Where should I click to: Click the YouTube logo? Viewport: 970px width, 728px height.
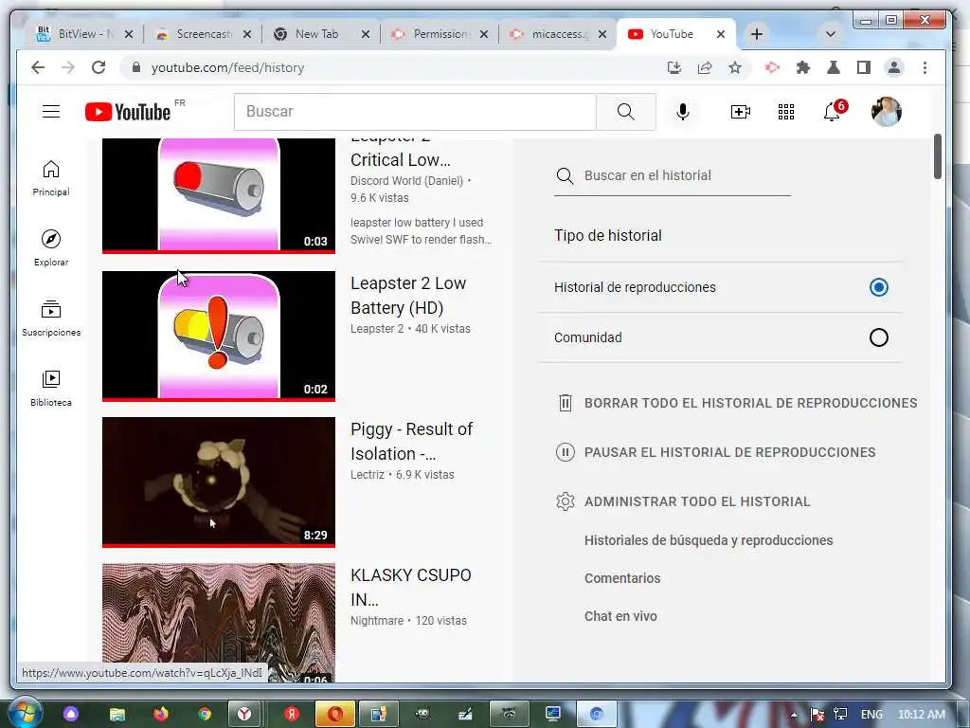coord(128,112)
